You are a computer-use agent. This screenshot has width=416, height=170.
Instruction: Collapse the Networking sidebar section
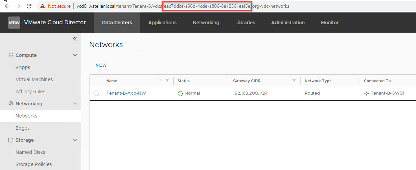(75, 104)
